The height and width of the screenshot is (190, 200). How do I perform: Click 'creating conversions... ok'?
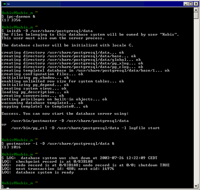(33, 96)
